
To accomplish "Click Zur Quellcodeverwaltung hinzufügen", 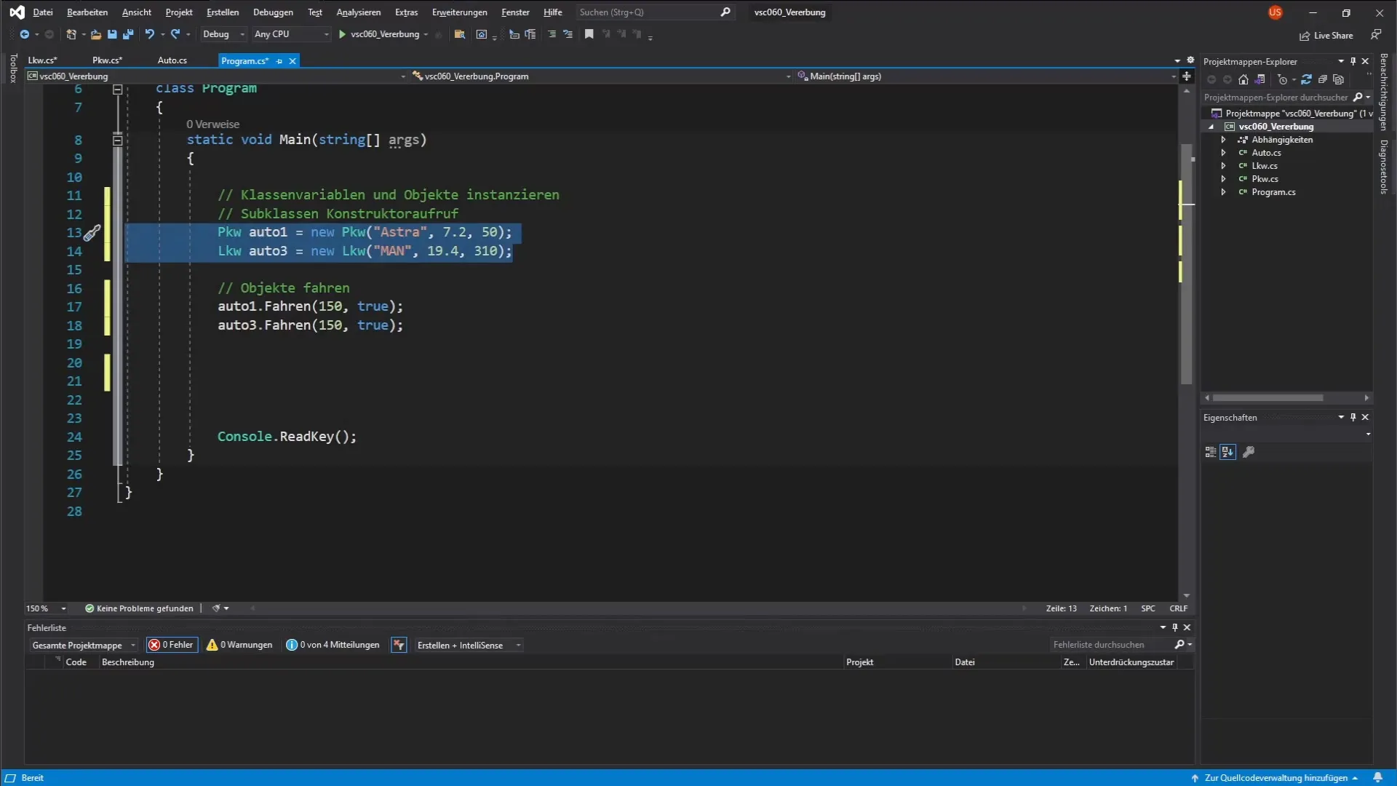I will [1275, 778].
